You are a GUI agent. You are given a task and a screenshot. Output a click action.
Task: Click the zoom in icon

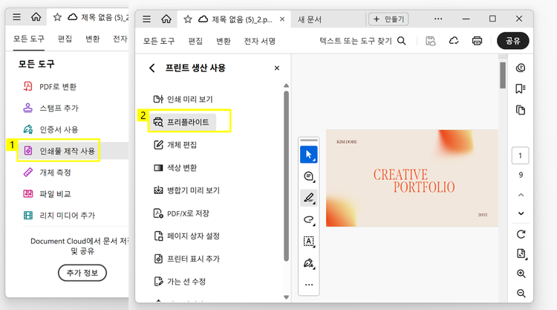[x=521, y=274]
